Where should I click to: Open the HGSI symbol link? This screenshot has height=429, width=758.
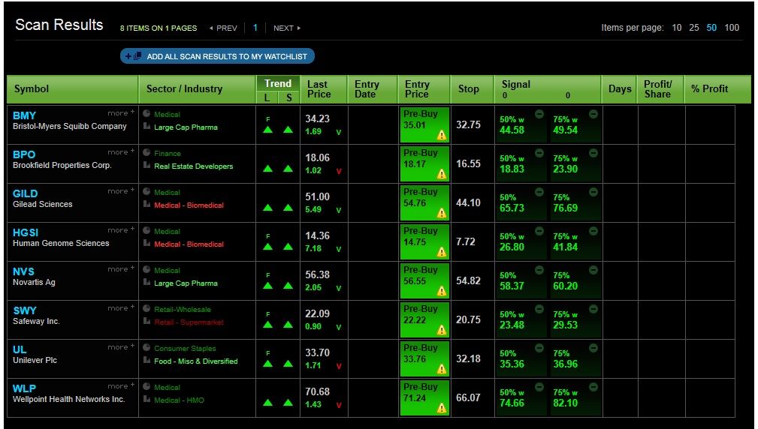click(x=26, y=232)
